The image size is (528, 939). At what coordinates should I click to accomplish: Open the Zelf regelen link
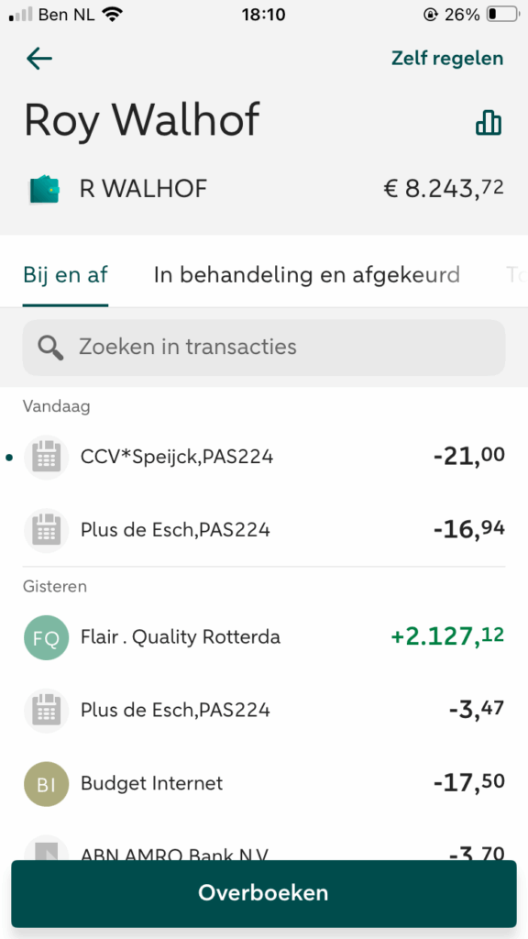click(x=447, y=59)
